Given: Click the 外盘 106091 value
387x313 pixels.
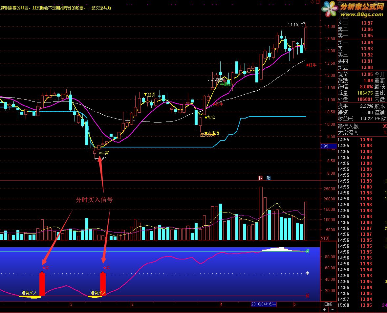Looking at the screenshot, I should [365, 99].
